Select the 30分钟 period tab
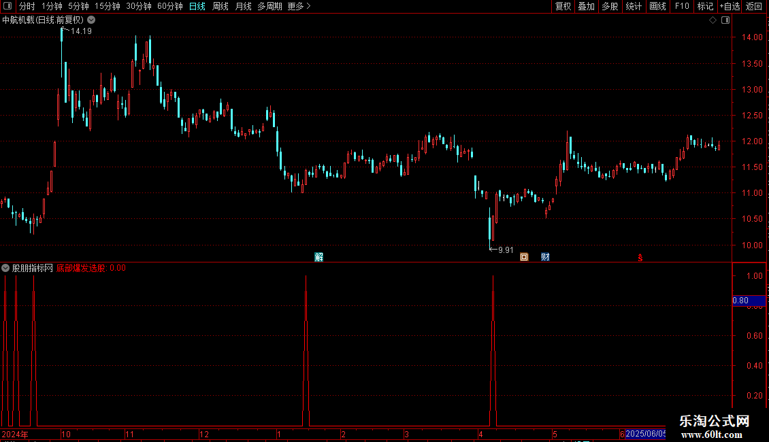 click(x=138, y=6)
